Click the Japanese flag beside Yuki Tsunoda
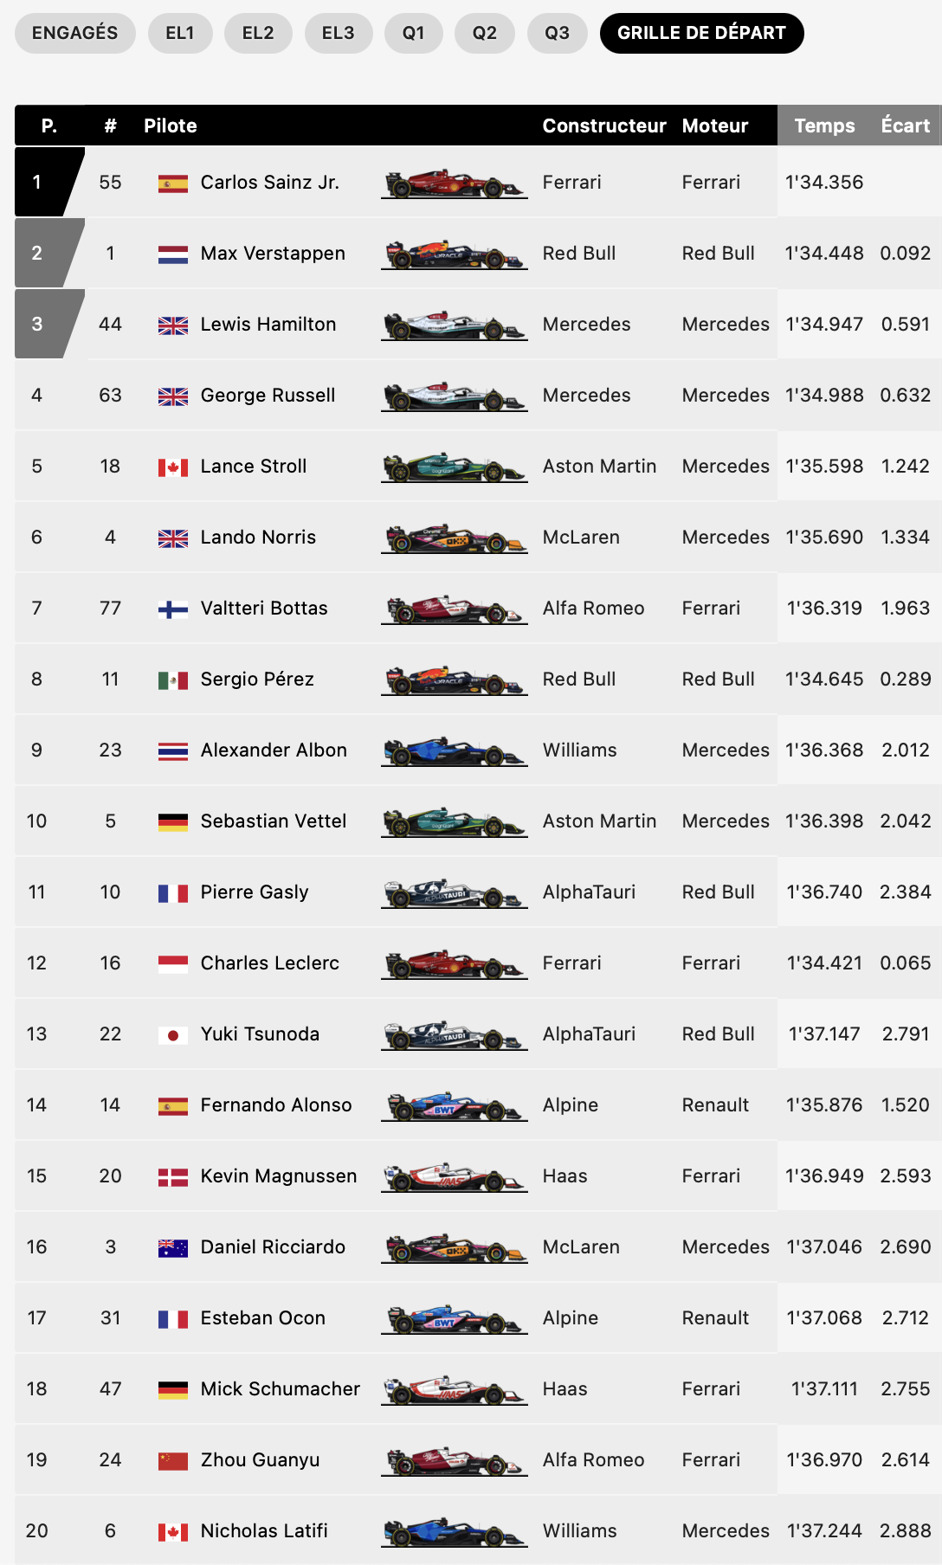 [x=173, y=1034]
